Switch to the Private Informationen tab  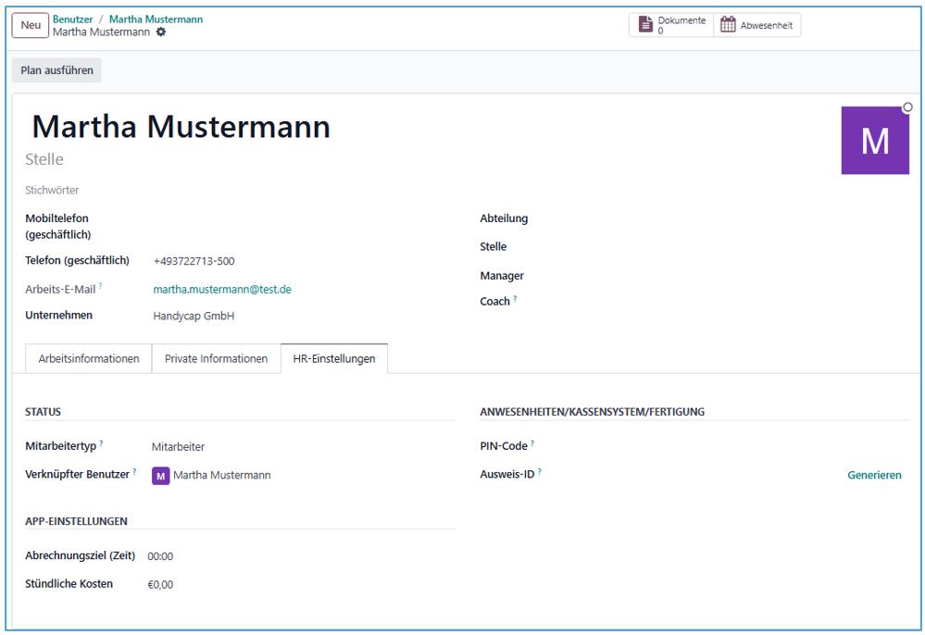point(216,358)
